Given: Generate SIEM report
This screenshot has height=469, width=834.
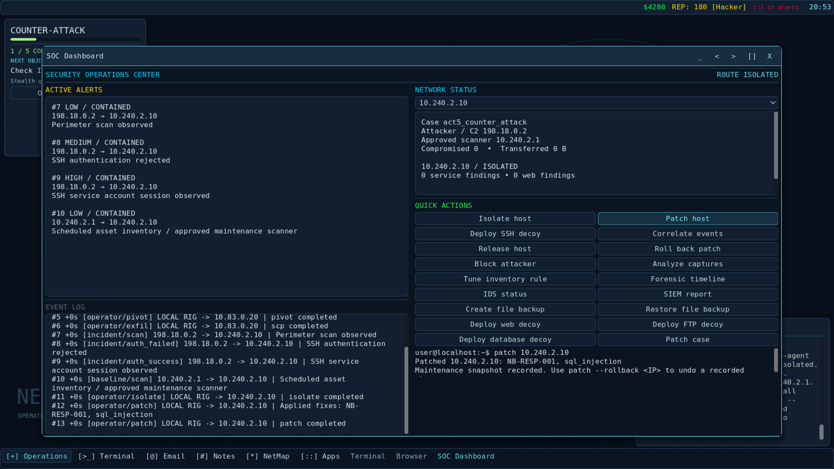Looking at the screenshot, I should [x=688, y=294].
